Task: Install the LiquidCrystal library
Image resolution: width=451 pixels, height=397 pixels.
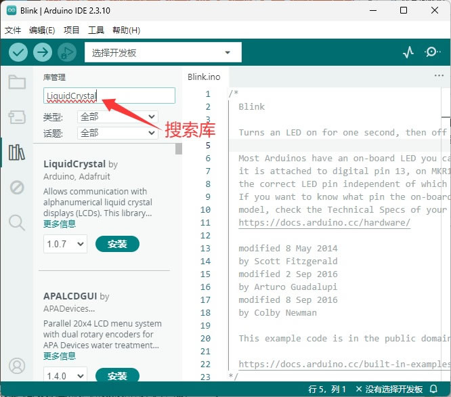Action: (117, 244)
